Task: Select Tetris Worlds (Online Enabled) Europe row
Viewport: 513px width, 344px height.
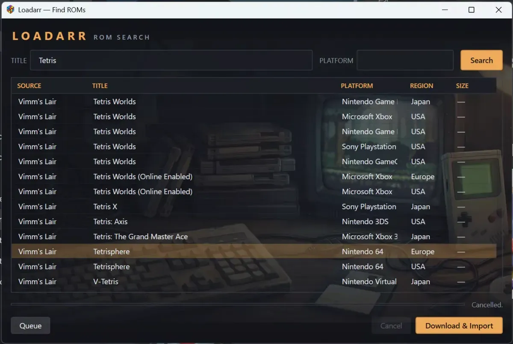Action: [254, 176]
